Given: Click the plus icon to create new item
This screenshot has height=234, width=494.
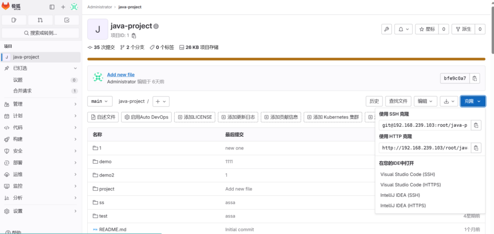Looking at the screenshot, I should point(63,7).
